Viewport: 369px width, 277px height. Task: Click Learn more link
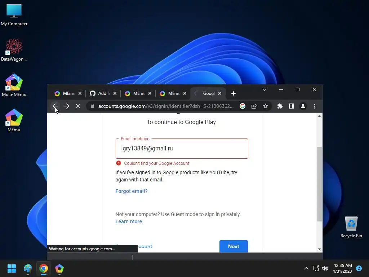(x=129, y=222)
